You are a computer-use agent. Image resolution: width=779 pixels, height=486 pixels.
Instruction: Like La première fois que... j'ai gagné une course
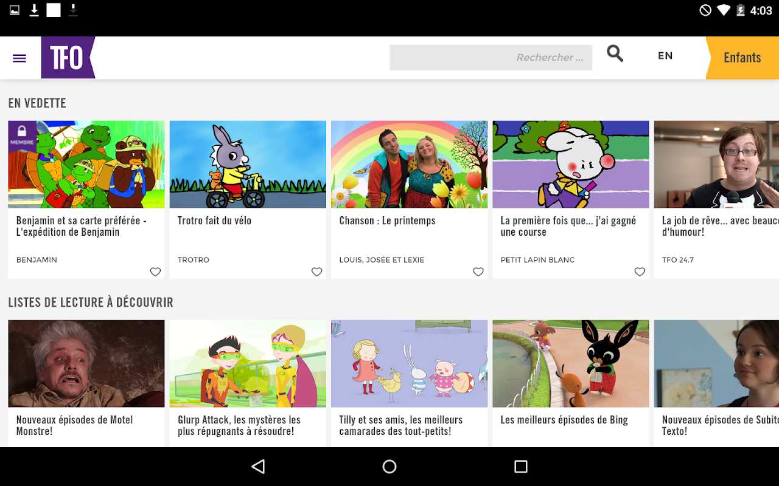(640, 272)
